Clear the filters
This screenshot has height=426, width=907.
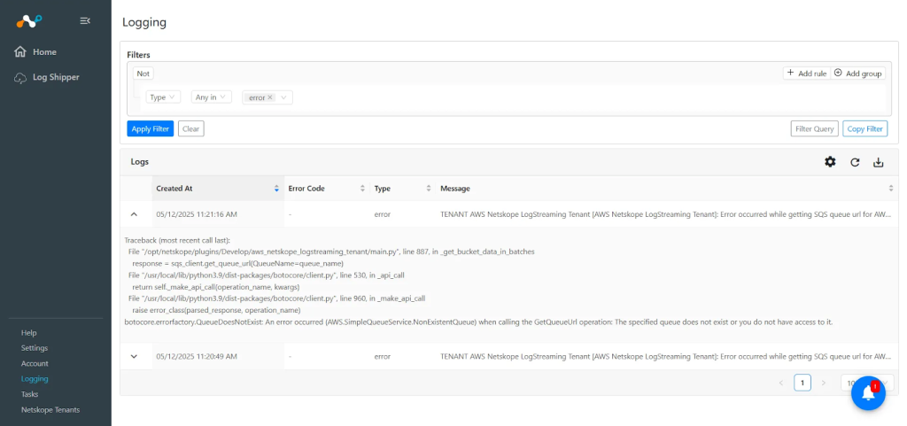(191, 129)
